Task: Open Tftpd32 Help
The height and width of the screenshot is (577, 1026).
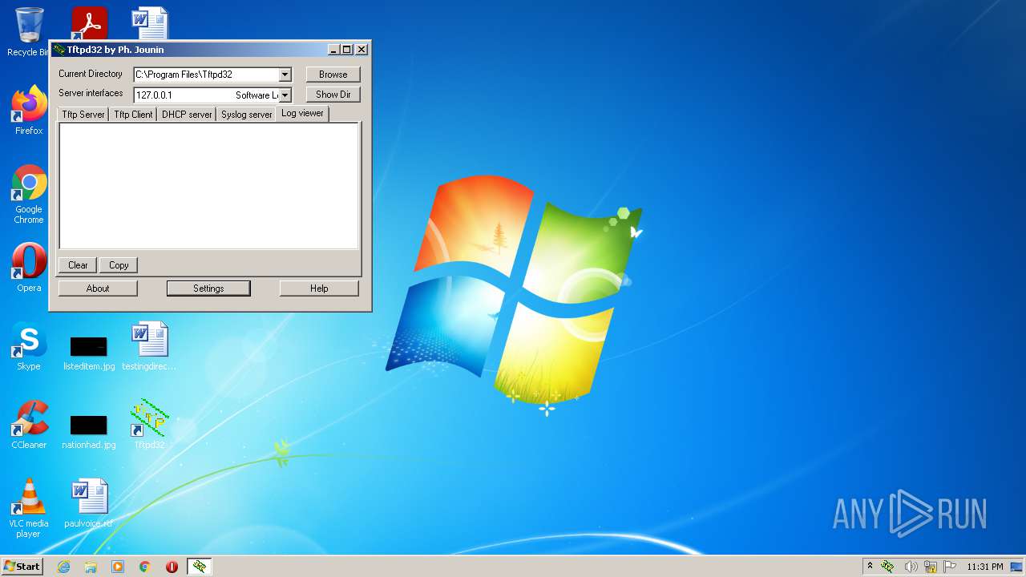Action: [x=319, y=288]
